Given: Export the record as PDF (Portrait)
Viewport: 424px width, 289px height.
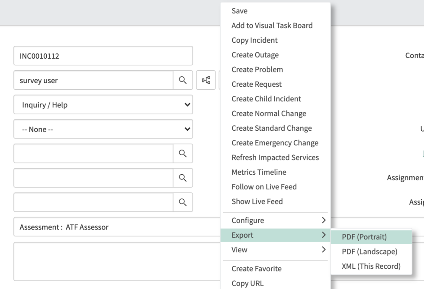Looking at the screenshot, I should pos(363,236).
